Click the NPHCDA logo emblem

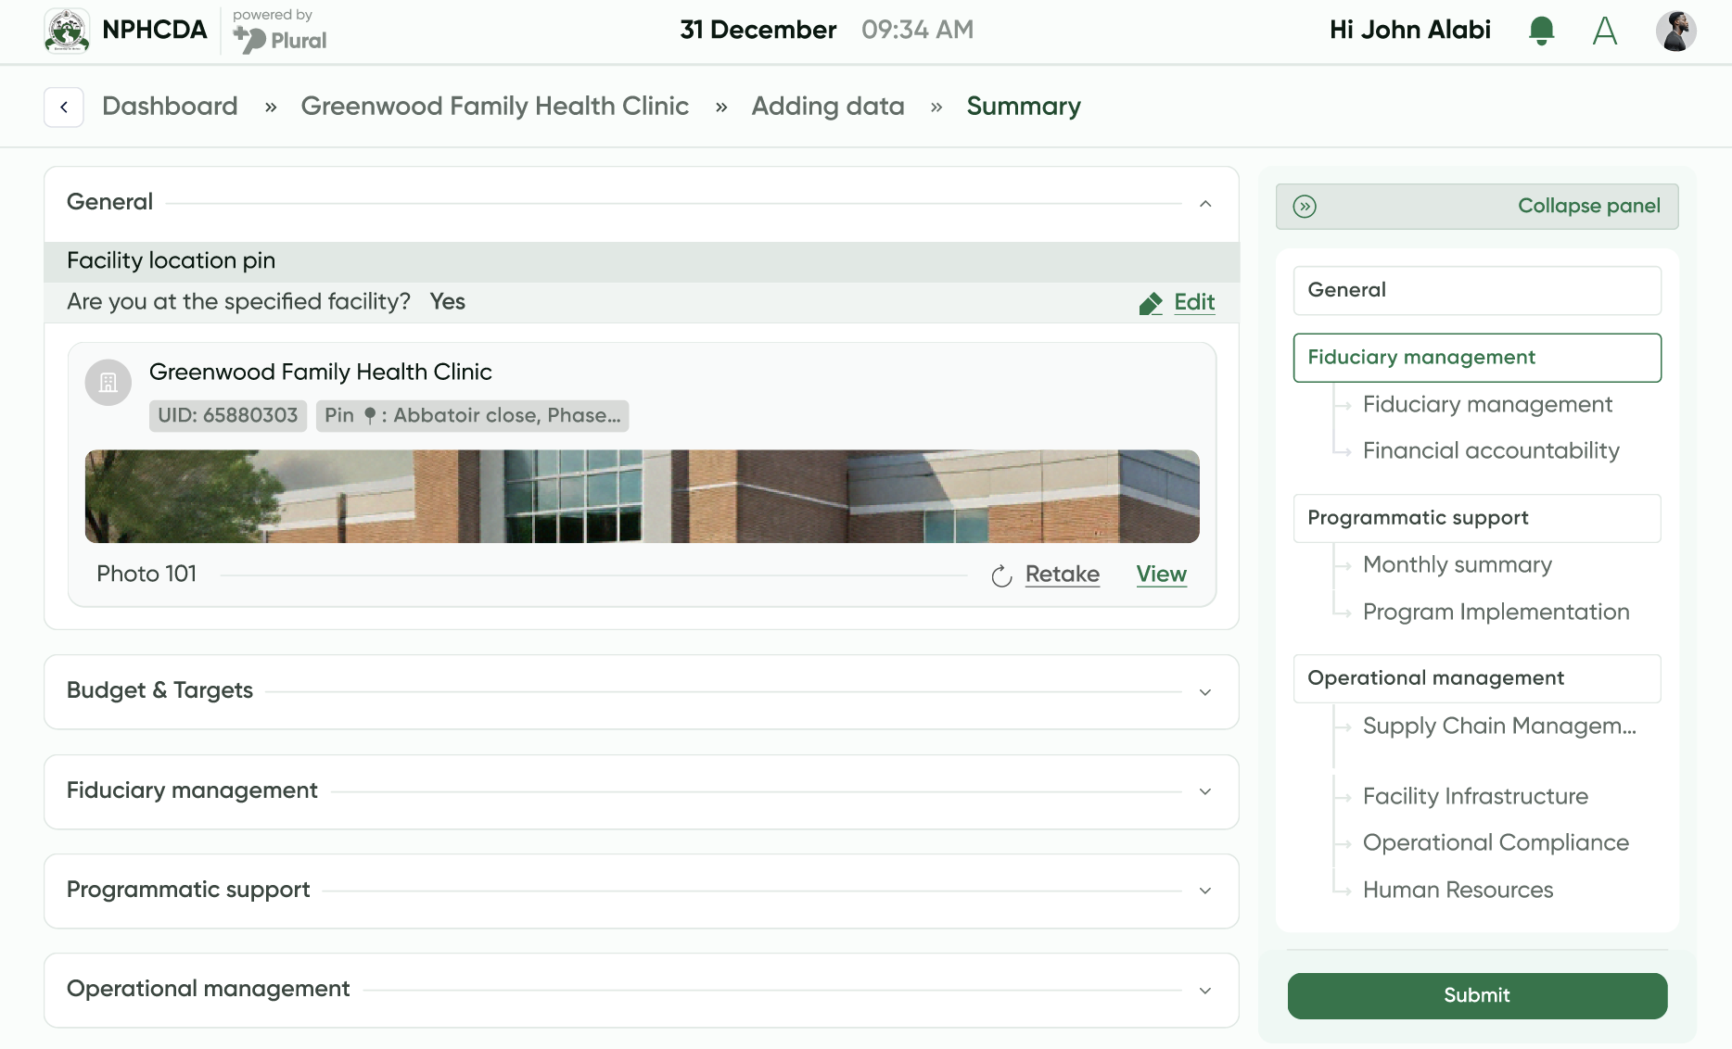click(67, 31)
